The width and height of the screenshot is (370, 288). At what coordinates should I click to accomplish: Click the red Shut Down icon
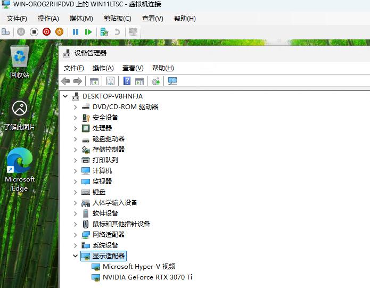coord(46,32)
